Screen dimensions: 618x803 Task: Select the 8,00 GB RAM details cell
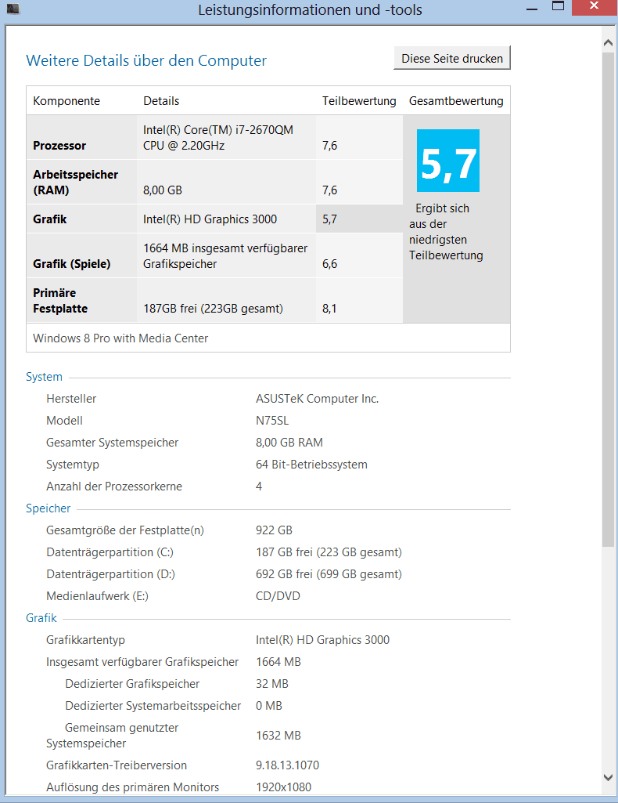point(163,190)
